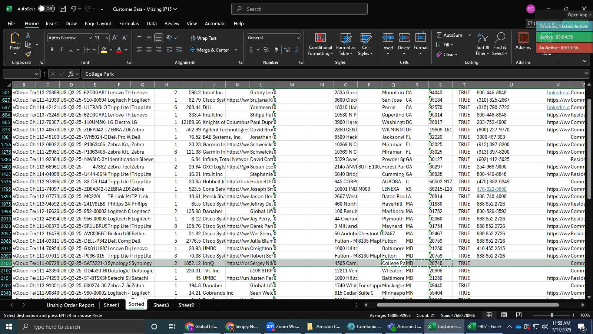Switch to Sheet3 tab
Image resolution: width=593 pixels, height=334 pixels.
point(161,305)
